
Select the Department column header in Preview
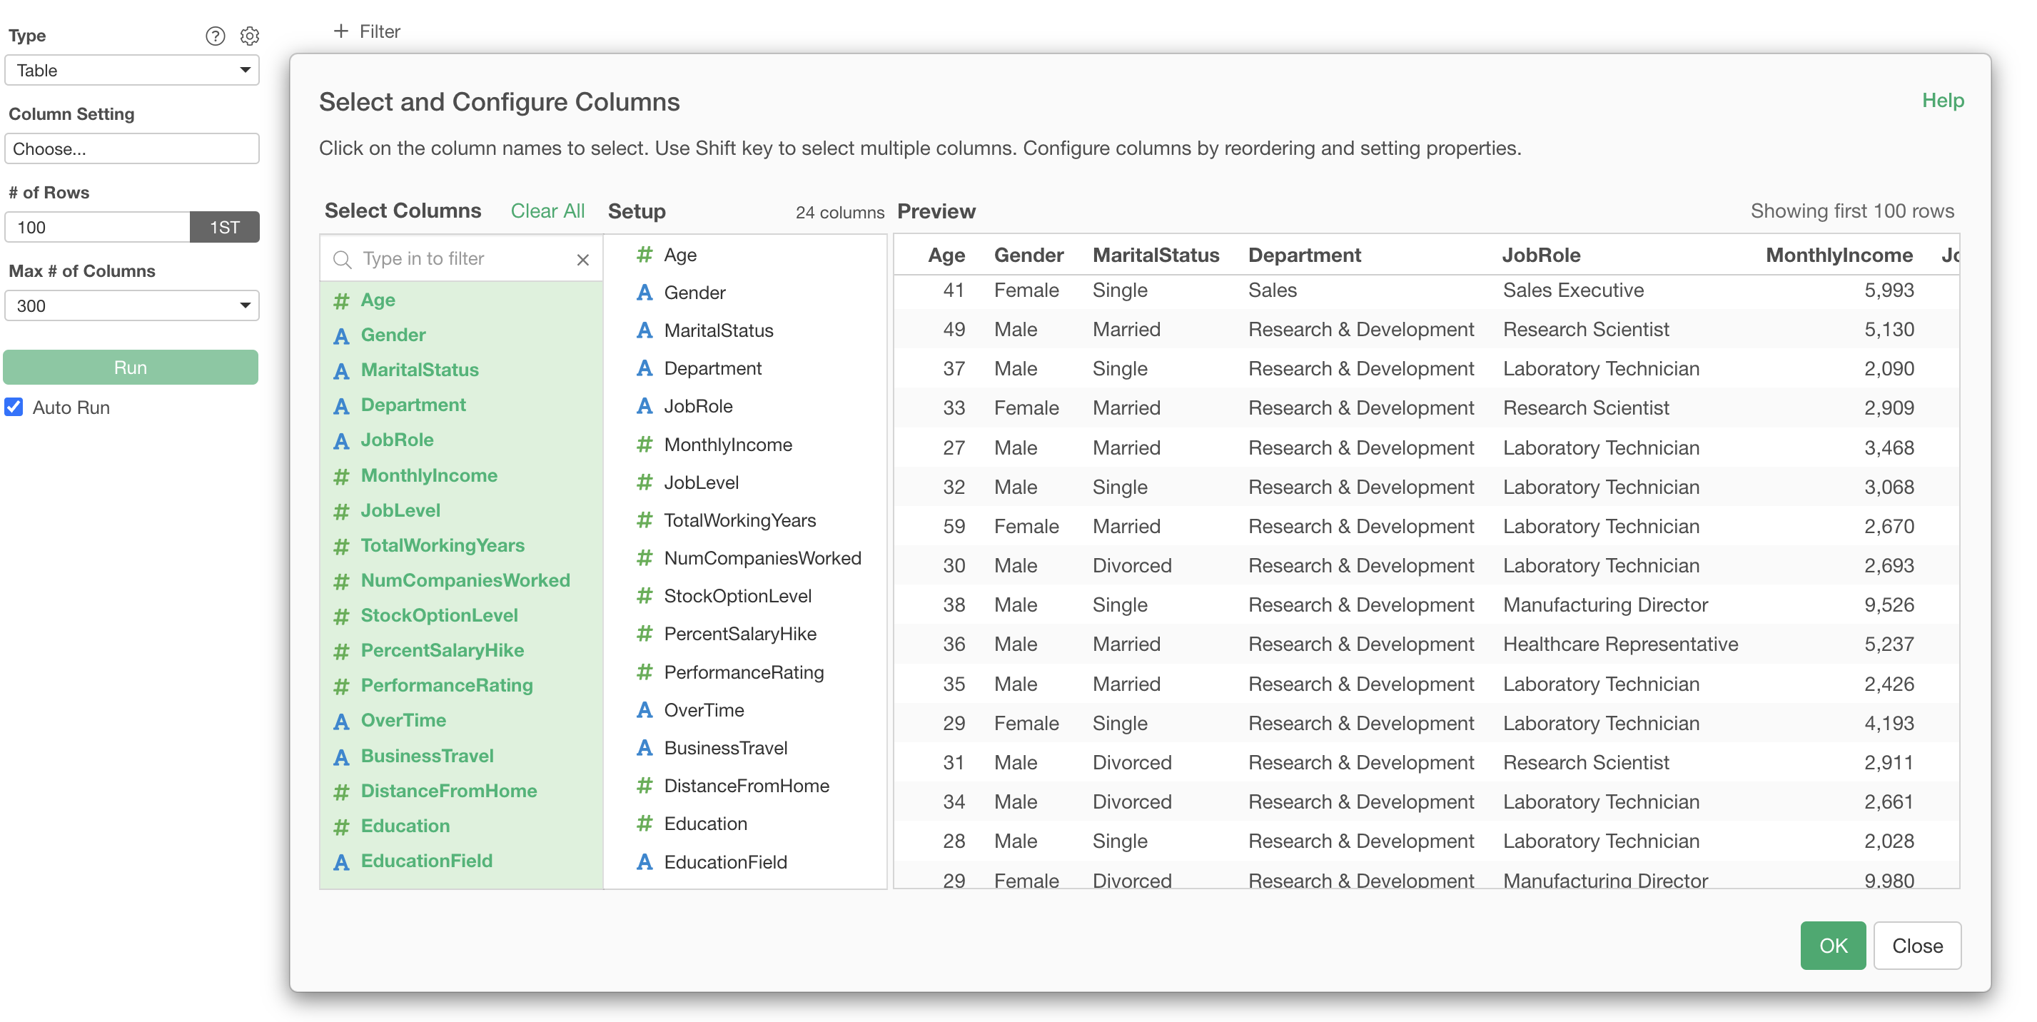click(1304, 255)
